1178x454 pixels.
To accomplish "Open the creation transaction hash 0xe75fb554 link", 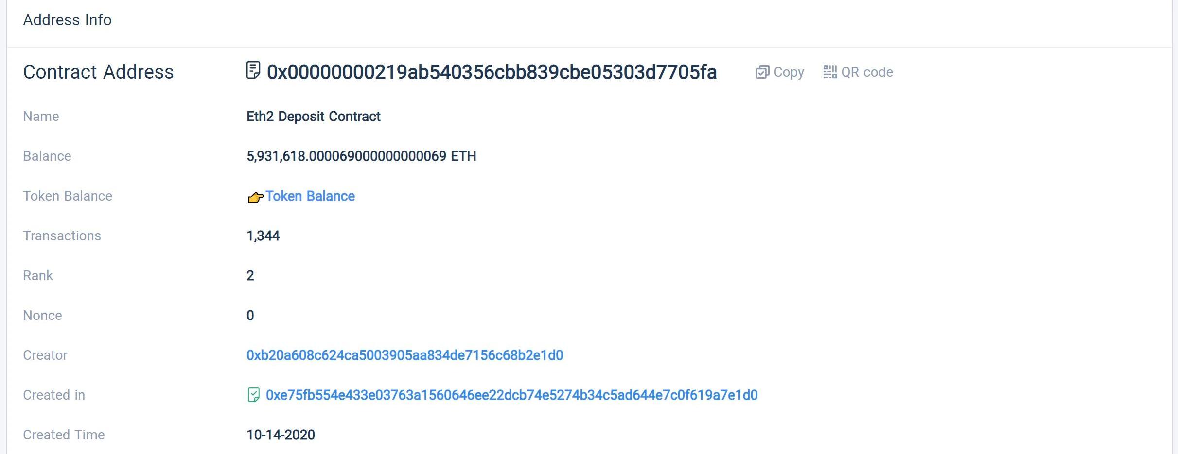I will (511, 395).
